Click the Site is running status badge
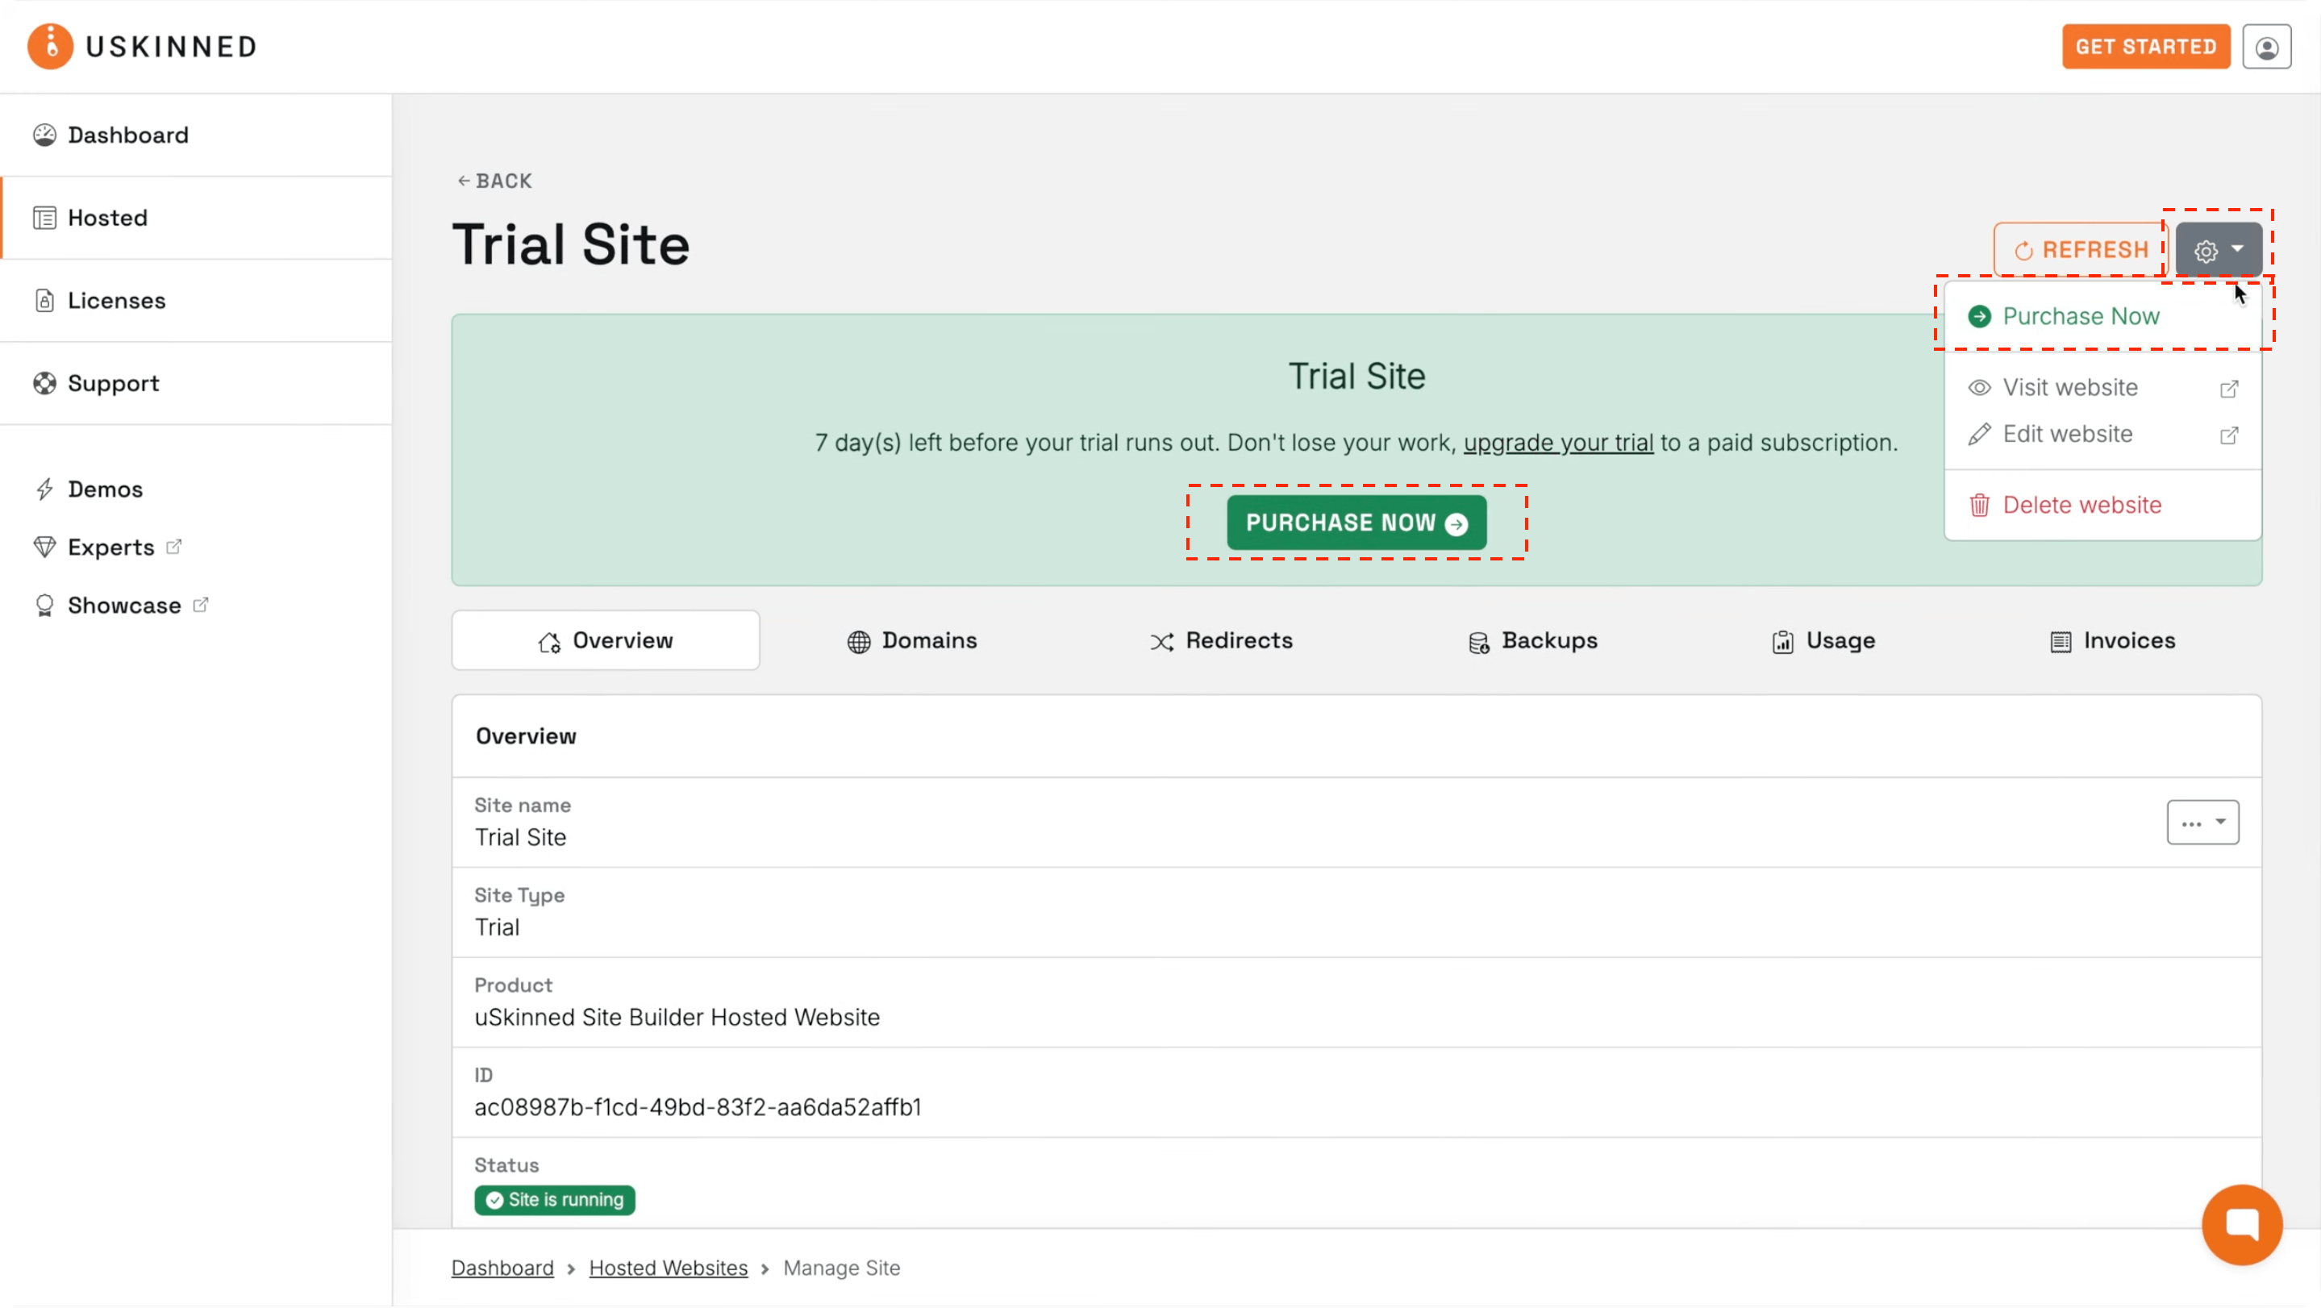This screenshot has width=2321, height=1308. pos(555,1200)
